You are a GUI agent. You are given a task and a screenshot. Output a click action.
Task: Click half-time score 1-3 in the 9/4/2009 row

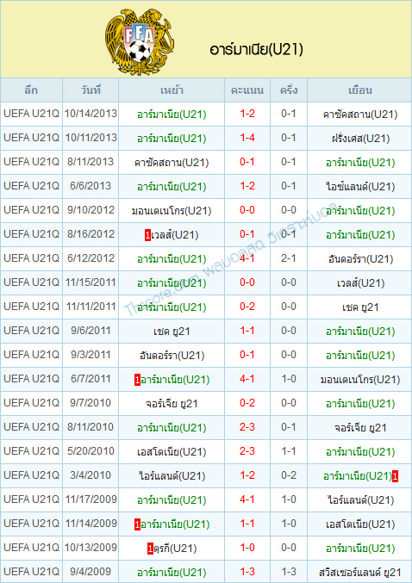click(x=289, y=572)
